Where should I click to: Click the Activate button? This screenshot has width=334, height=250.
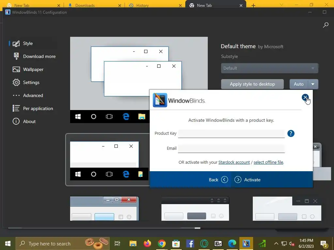pos(248,180)
